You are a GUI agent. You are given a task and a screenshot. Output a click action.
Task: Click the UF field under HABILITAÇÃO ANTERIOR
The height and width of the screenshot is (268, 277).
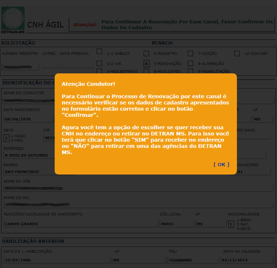click(x=138, y=260)
